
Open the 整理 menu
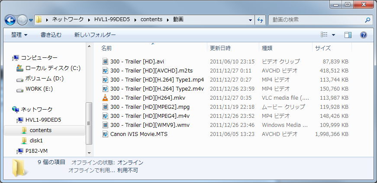pyautogui.click(x=19, y=35)
